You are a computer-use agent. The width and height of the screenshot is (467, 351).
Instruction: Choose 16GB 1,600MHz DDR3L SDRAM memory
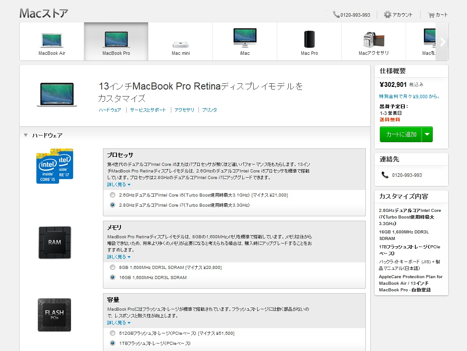(x=113, y=278)
